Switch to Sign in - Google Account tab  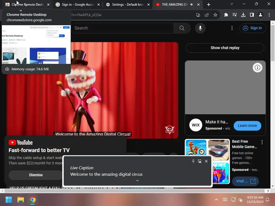point(78,5)
